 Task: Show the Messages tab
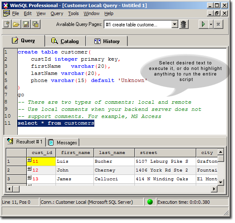[x=63, y=142]
